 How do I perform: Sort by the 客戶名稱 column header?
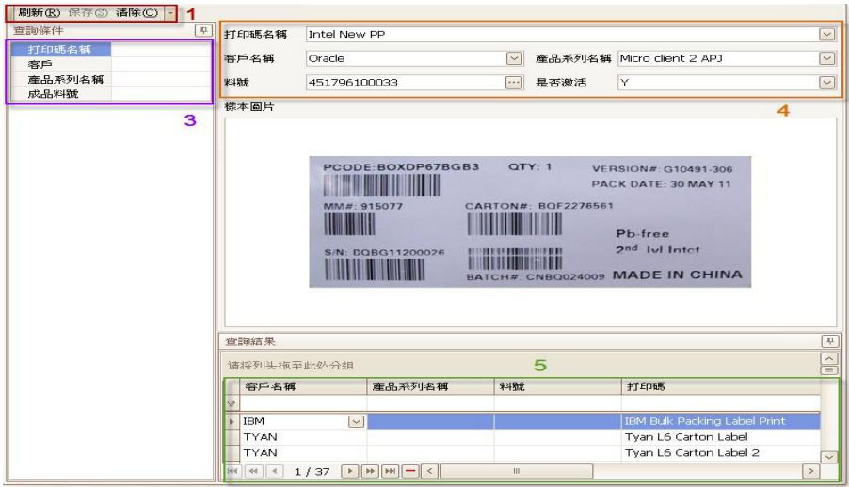(x=303, y=386)
